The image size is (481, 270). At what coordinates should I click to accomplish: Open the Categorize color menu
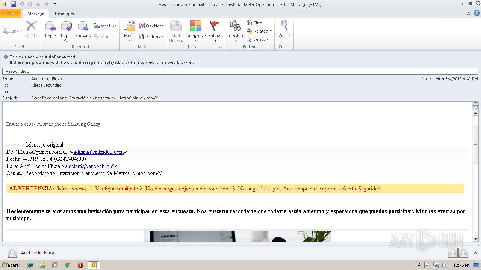(x=195, y=31)
